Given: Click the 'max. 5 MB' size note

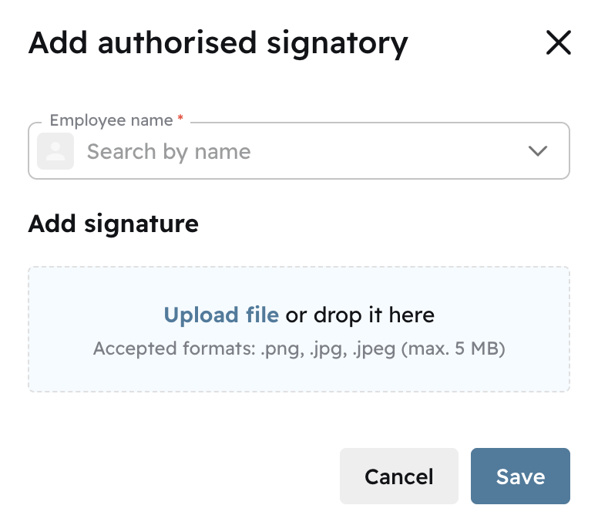Looking at the screenshot, I should point(455,348).
